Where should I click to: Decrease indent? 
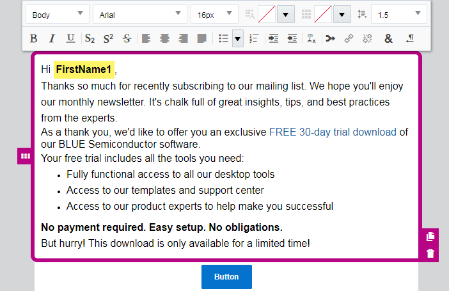292,38
